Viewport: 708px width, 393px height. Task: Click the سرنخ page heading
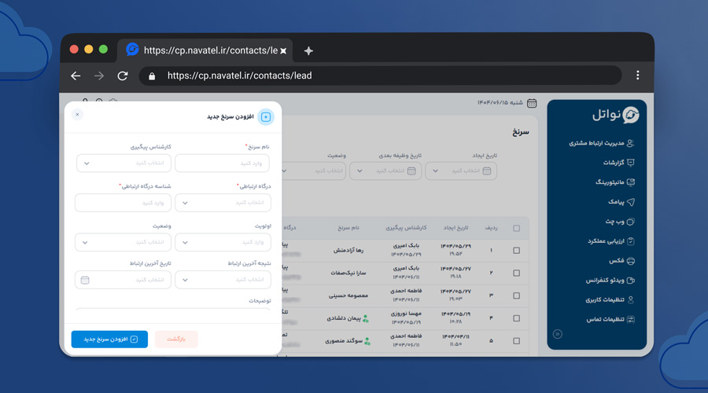[521, 132]
